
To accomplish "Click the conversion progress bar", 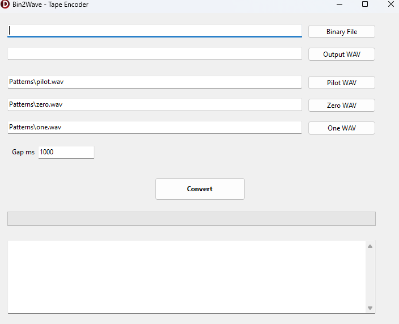I will pos(192,218).
